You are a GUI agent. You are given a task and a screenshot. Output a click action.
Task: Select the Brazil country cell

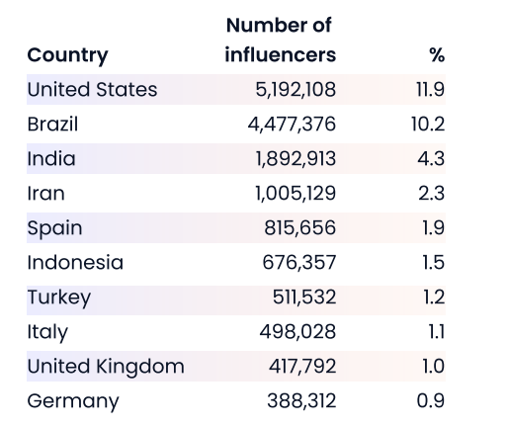pos(52,125)
